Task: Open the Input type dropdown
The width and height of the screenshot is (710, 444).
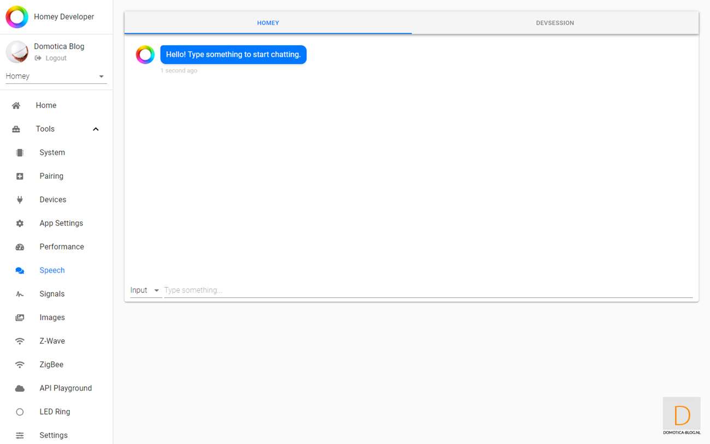Action: 145,290
